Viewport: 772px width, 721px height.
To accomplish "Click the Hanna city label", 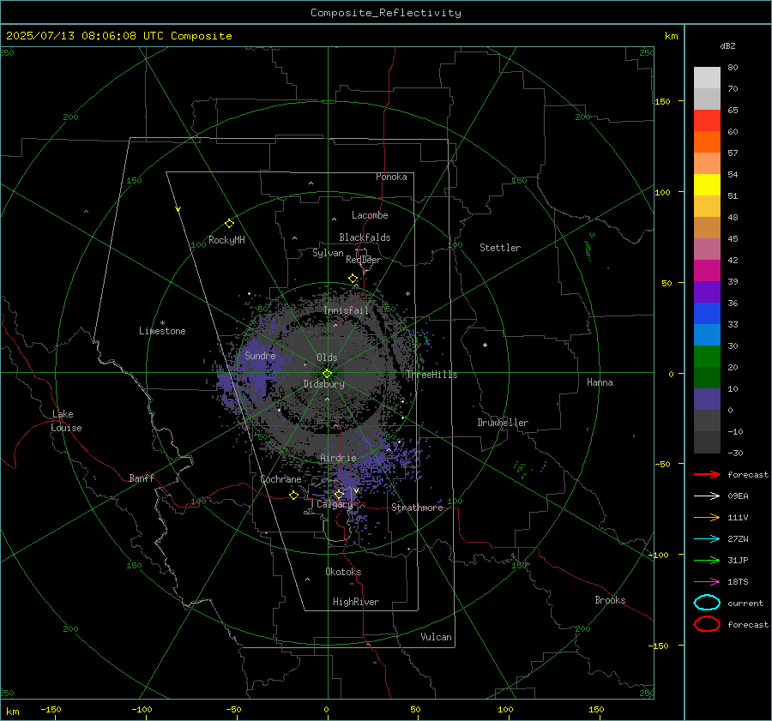I will [x=600, y=382].
